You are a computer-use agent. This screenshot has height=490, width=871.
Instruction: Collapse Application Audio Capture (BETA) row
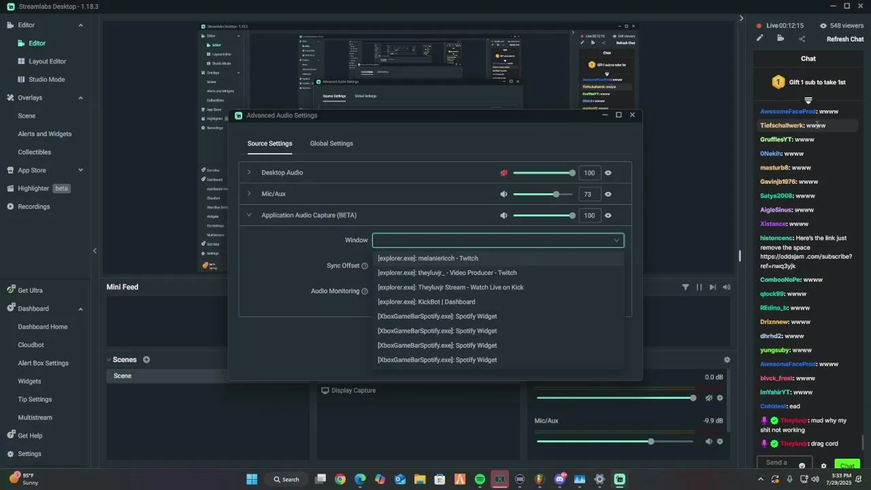(x=249, y=215)
